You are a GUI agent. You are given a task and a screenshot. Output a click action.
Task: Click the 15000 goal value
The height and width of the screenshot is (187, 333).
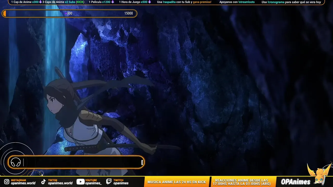pos(129,13)
